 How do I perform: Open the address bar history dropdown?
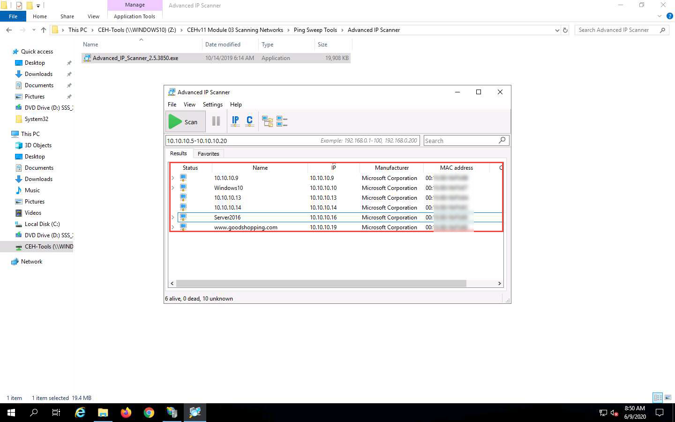pyautogui.click(x=557, y=30)
